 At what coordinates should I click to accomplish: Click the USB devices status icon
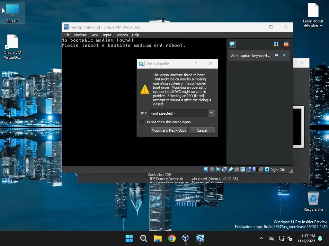pyautogui.click(x=230, y=169)
